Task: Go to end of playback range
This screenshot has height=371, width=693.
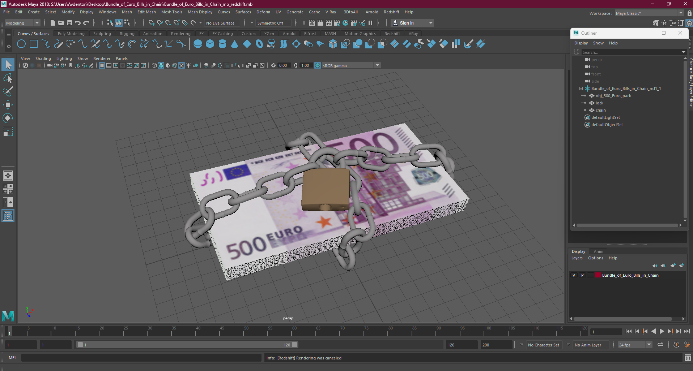Action: [686, 331]
